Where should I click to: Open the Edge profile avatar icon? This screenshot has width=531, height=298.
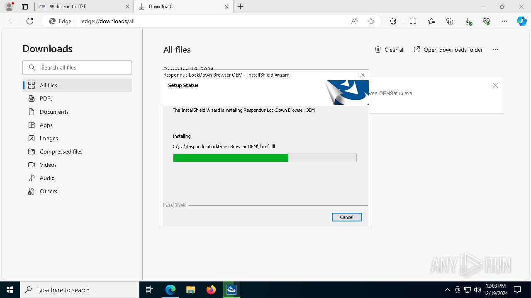coord(9,7)
